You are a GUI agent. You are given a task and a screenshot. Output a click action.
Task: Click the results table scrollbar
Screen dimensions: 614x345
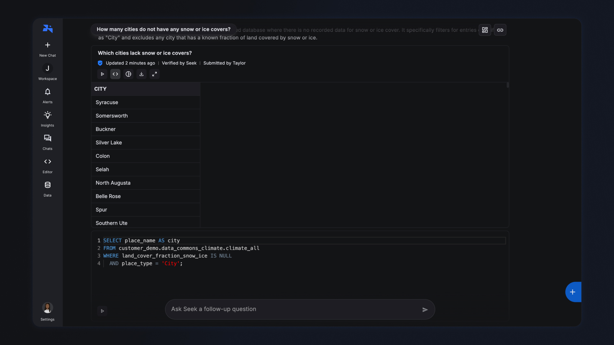[508, 85]
